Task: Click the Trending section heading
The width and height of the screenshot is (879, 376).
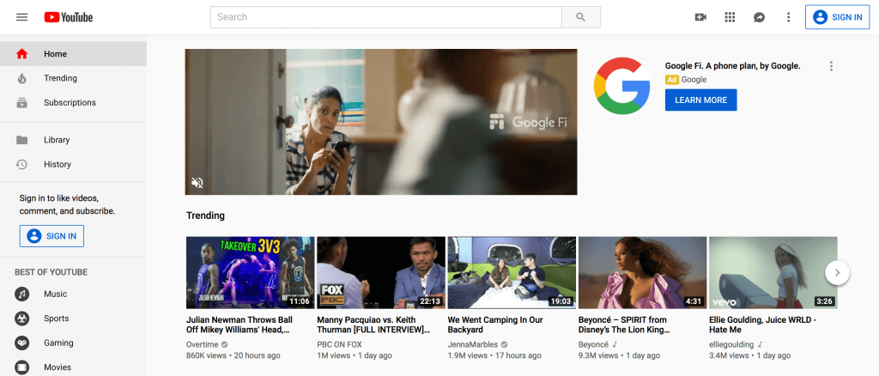Action: [x=205, y=215]
